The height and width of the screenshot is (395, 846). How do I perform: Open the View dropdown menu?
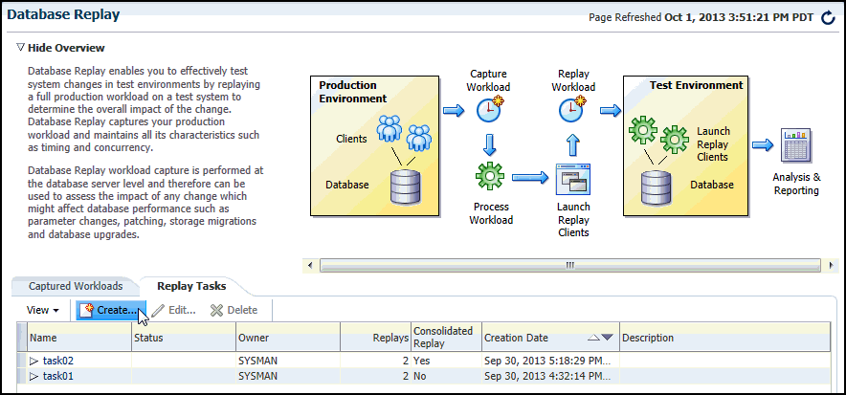pyautogui.click(x=43, y=310)
